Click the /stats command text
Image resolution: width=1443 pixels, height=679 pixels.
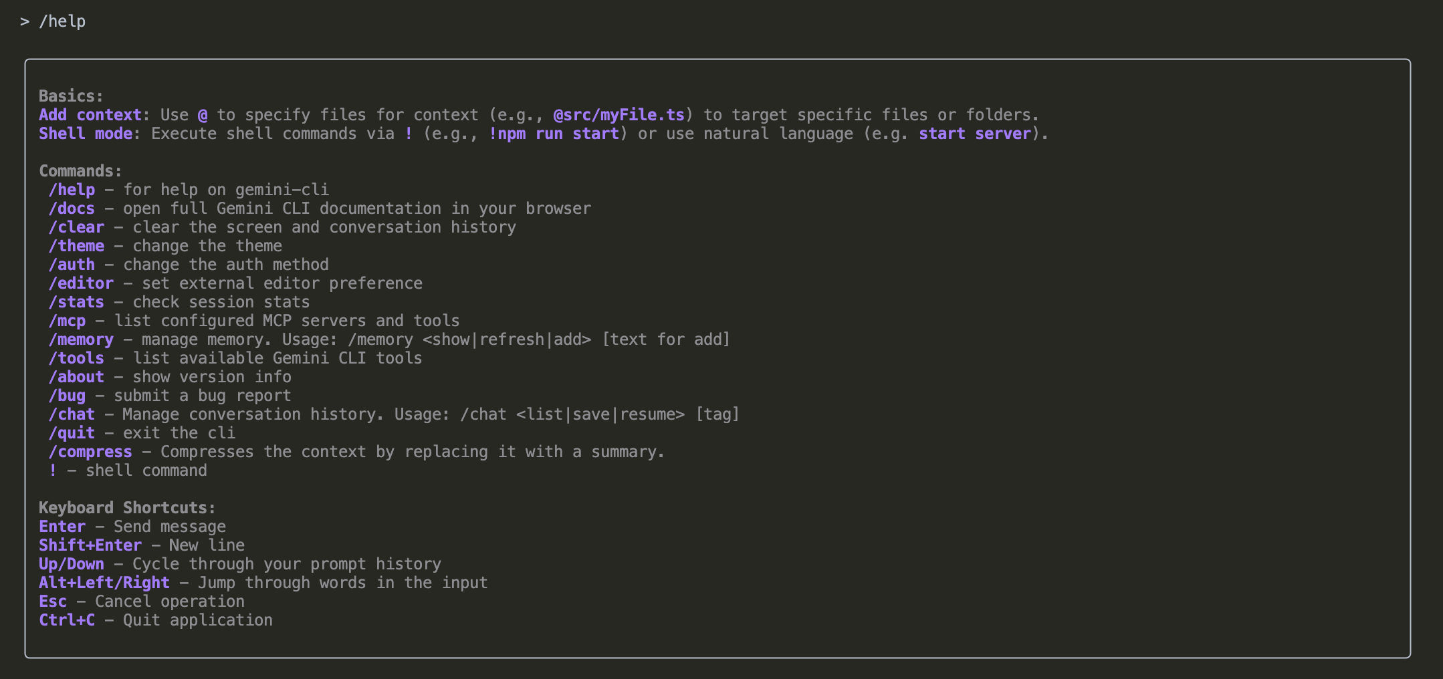click(76, 302)
